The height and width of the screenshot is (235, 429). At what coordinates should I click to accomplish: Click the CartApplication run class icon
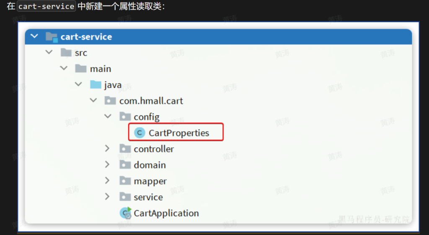[x=125, y=213]
